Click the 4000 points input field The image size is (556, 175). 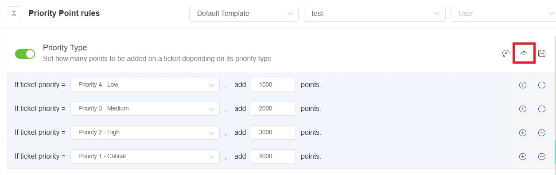point(273,156)
